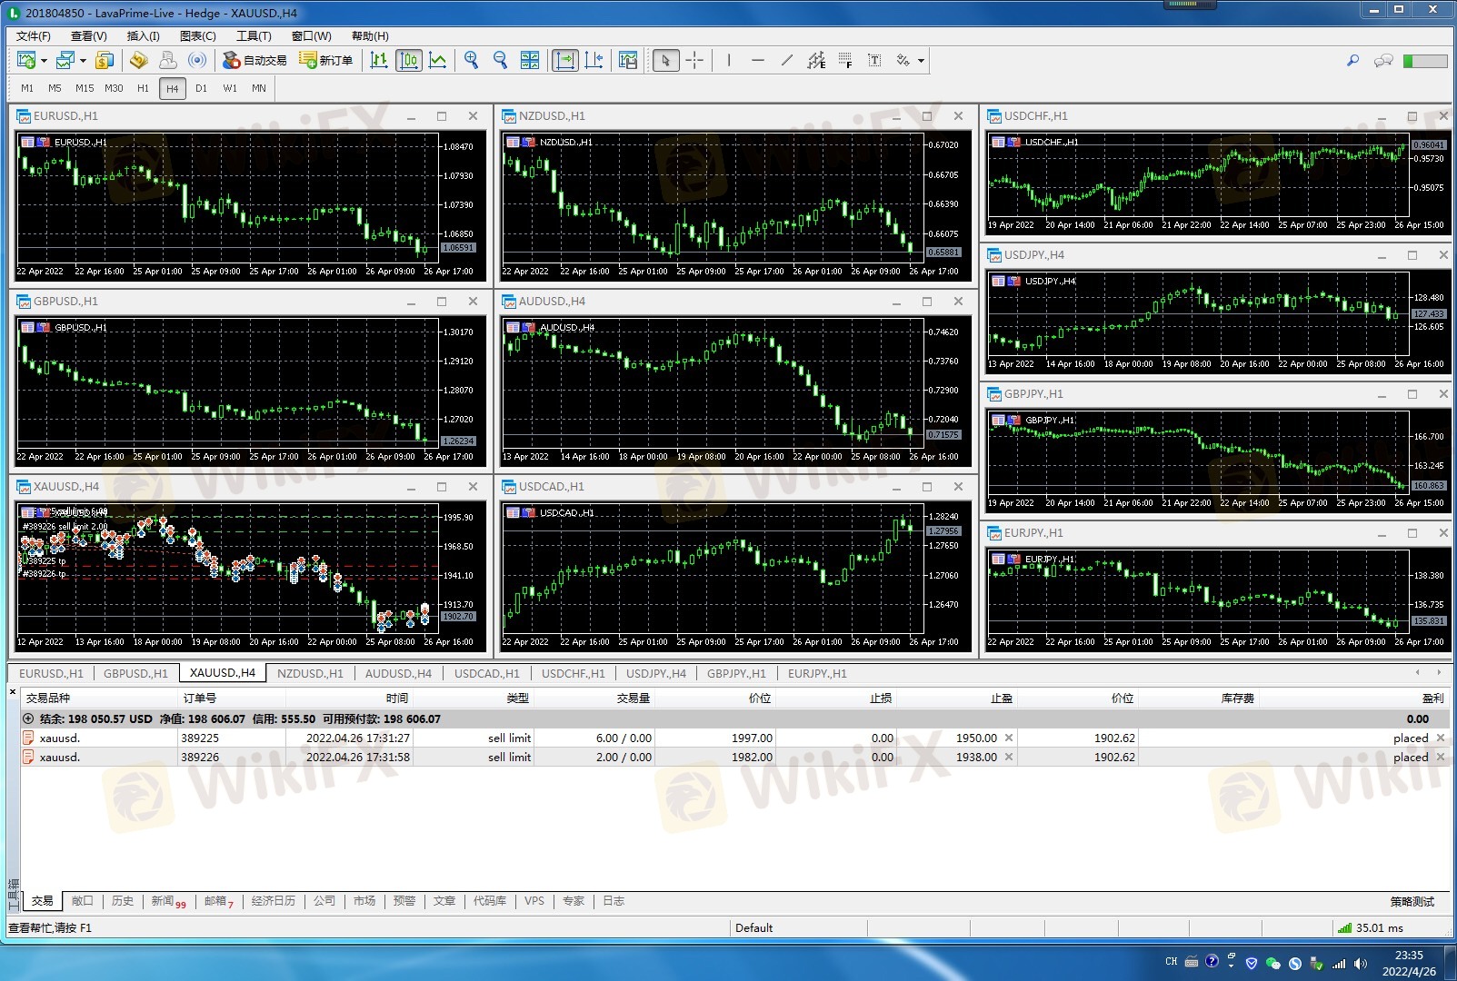Screen dimensions: 1457x981
Task: Zoom in on the chart
Action: click(x=471, y=60)
